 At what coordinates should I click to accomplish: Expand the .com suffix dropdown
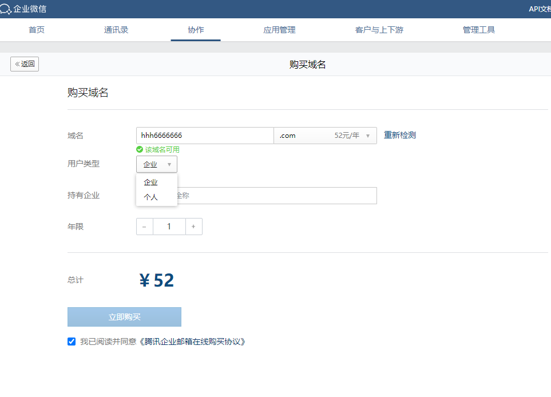[326, 136]
